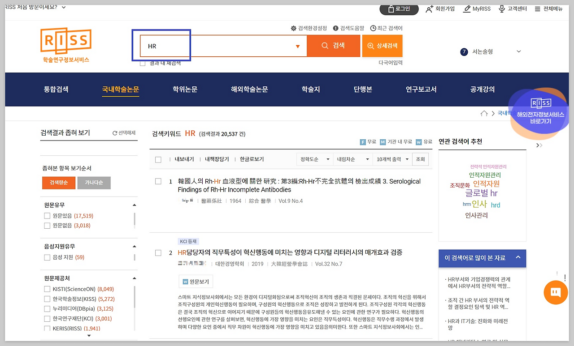574x346 pixels.
Task: Click the search help icon
Action: click(335, 28)
